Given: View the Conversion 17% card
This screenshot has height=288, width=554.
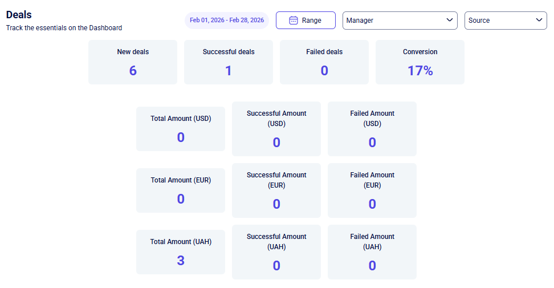Looking at the screenshot, I should pyautogui.click(x=420, y=62).
